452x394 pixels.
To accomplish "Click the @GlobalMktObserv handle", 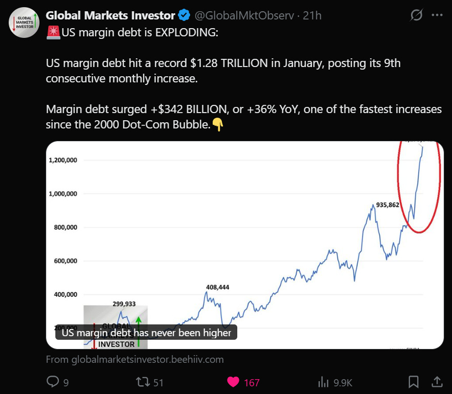I will coord(244,15).
